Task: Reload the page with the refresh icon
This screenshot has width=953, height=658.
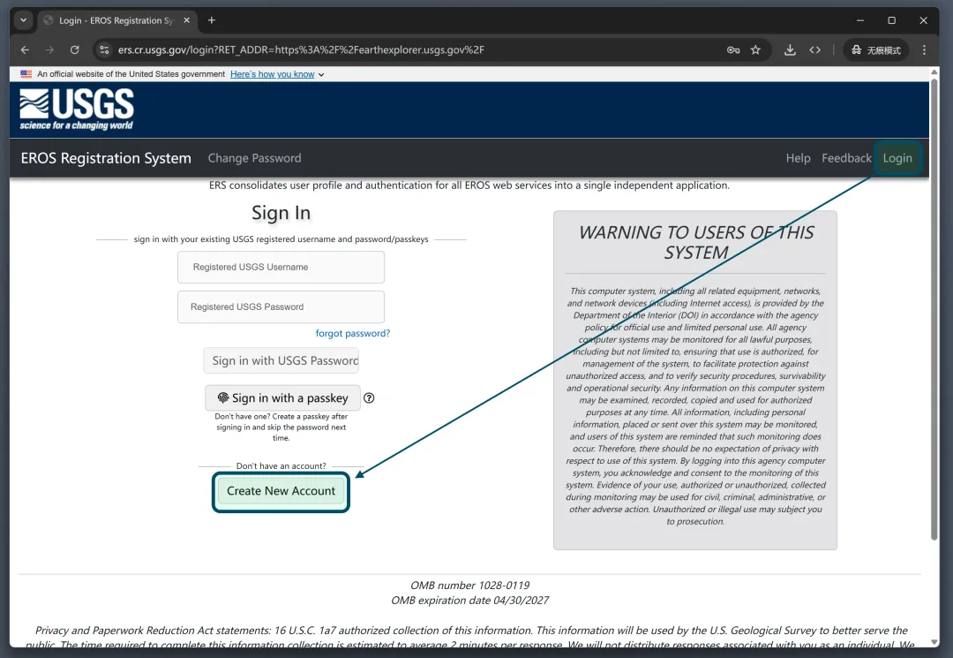Action: (x=75, y=49)
